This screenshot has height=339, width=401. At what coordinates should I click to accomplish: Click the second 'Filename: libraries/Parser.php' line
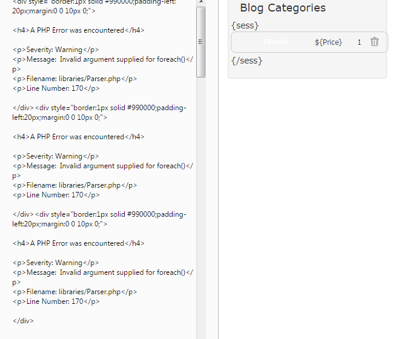[75, 185]
